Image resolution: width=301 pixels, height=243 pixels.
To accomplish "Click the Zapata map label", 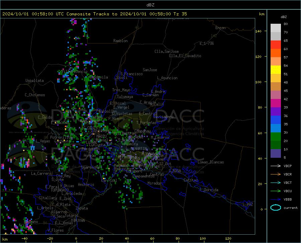I will click(x=82, y=208).
